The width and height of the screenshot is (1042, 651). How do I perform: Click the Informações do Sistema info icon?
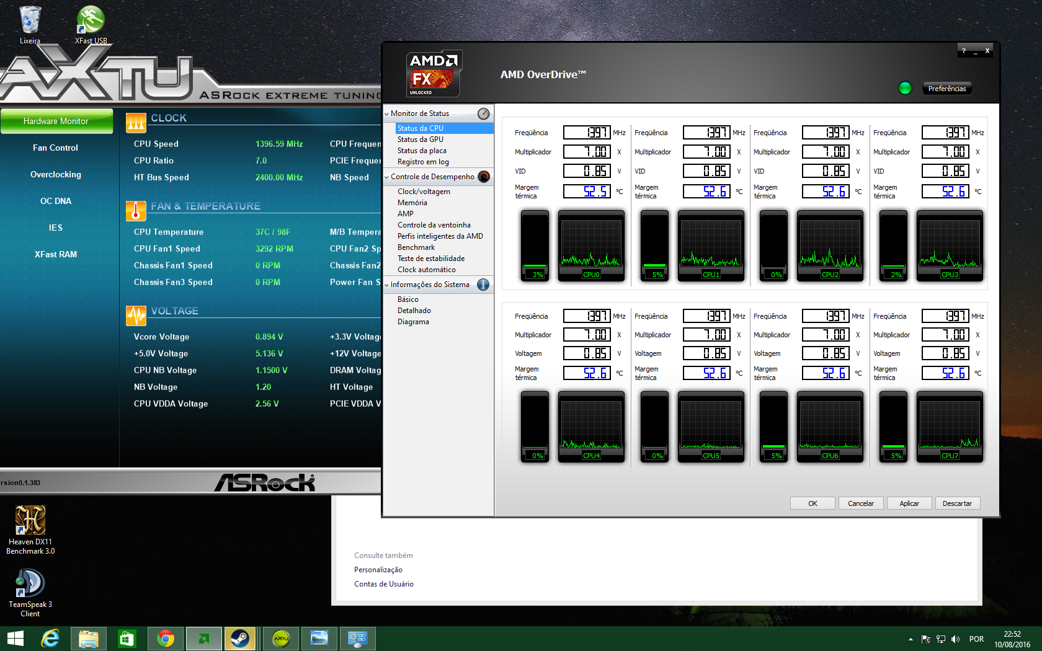pos(483,285)
